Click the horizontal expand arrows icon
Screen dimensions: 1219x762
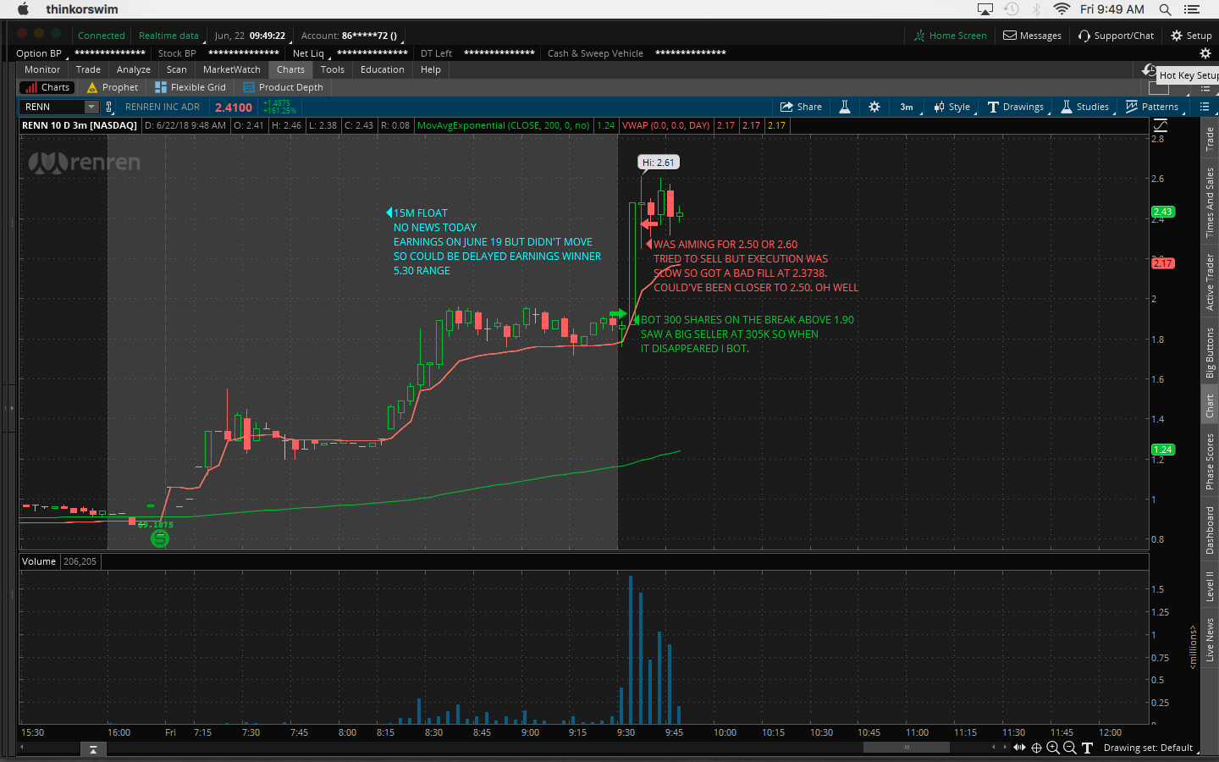pos(1019,748)
